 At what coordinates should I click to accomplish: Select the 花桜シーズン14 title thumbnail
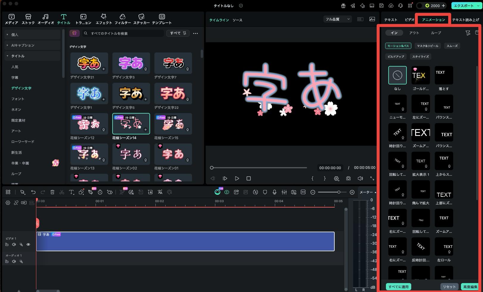pyautogui.click(x=131, y=124)
